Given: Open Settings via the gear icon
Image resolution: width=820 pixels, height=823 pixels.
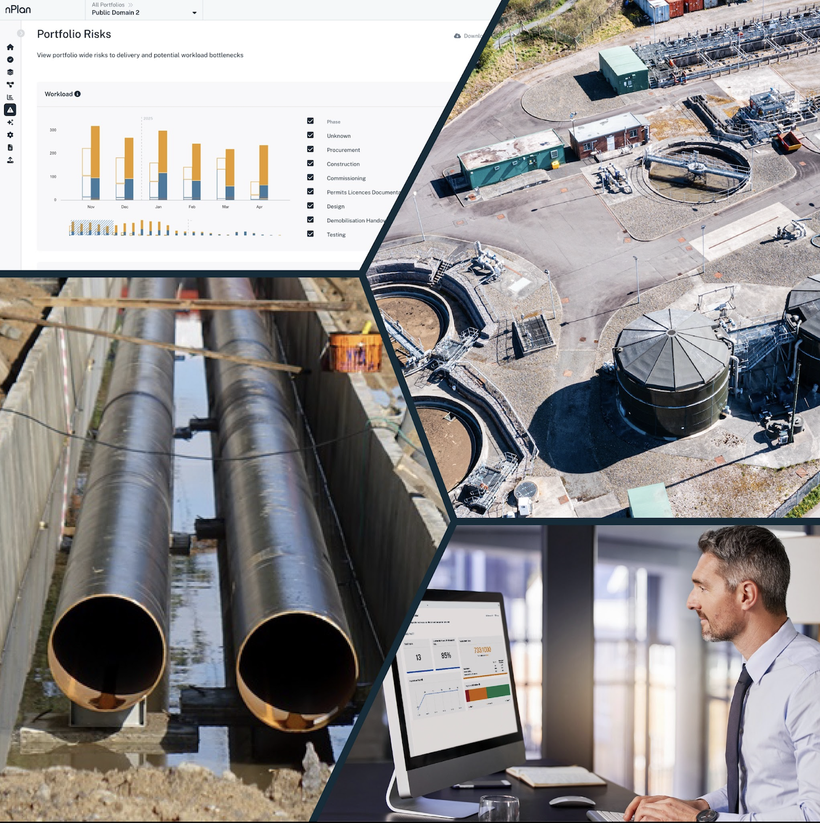Looking at the screenshot, I should tap(10, 135).
